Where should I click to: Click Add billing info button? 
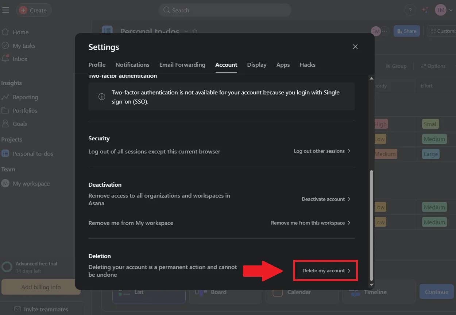pos(41,287)
